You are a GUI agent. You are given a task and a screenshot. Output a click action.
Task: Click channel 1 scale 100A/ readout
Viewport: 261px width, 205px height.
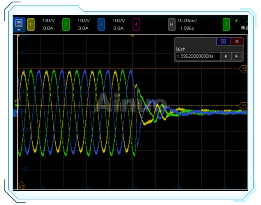48,21
